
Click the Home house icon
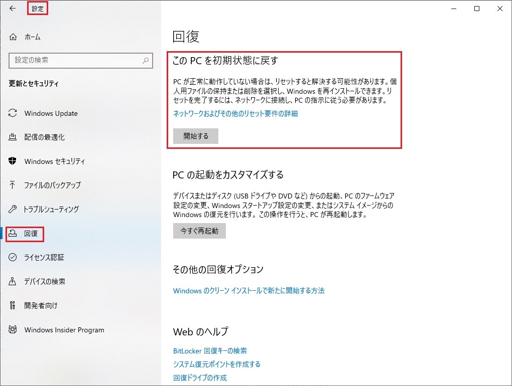coord(13,37)
